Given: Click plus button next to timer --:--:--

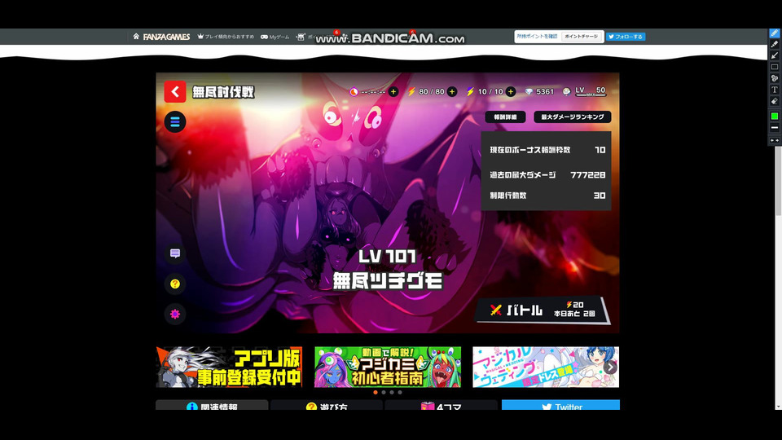Looking at the screenshot, I should pos(393,92).
